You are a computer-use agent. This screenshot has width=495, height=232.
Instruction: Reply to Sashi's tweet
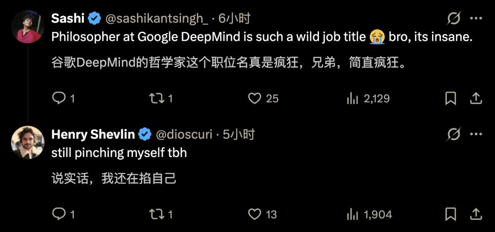click(x=59, y=98)
